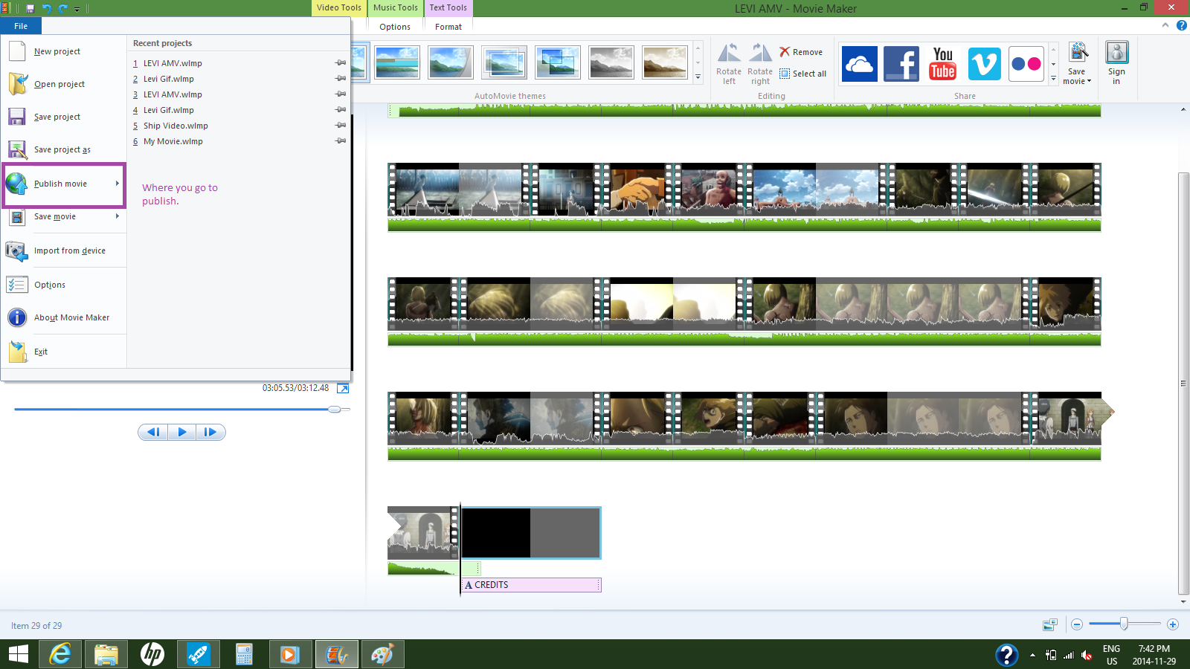1190x669 pixels.
Task: Open the Format ribbon tab
Action: click(448, 27)
